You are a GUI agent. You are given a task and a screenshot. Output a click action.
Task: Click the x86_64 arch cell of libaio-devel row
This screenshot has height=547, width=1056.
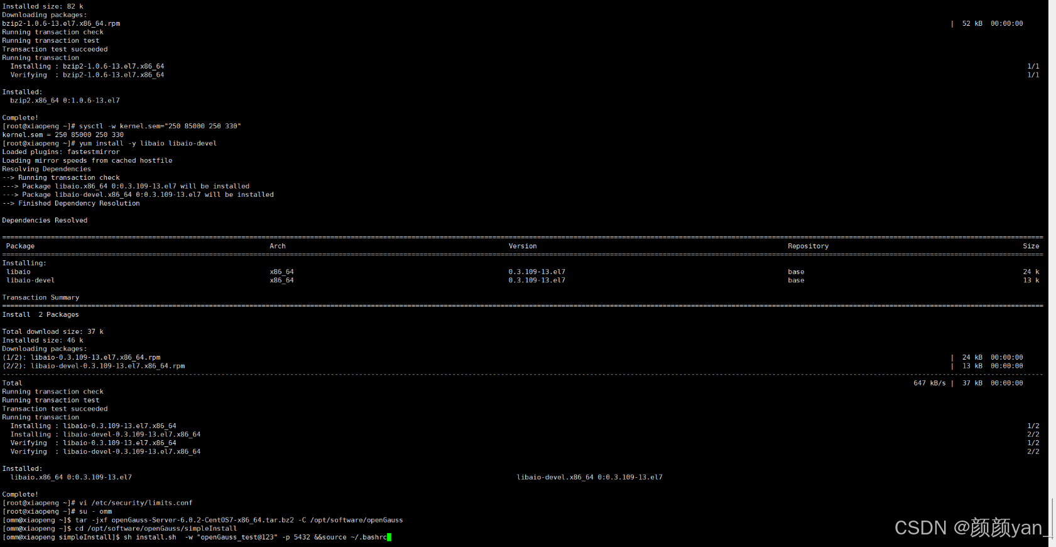282,280
